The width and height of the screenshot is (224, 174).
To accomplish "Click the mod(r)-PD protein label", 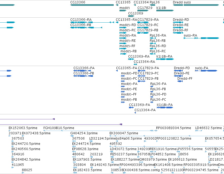I will [x=129, y=73].
